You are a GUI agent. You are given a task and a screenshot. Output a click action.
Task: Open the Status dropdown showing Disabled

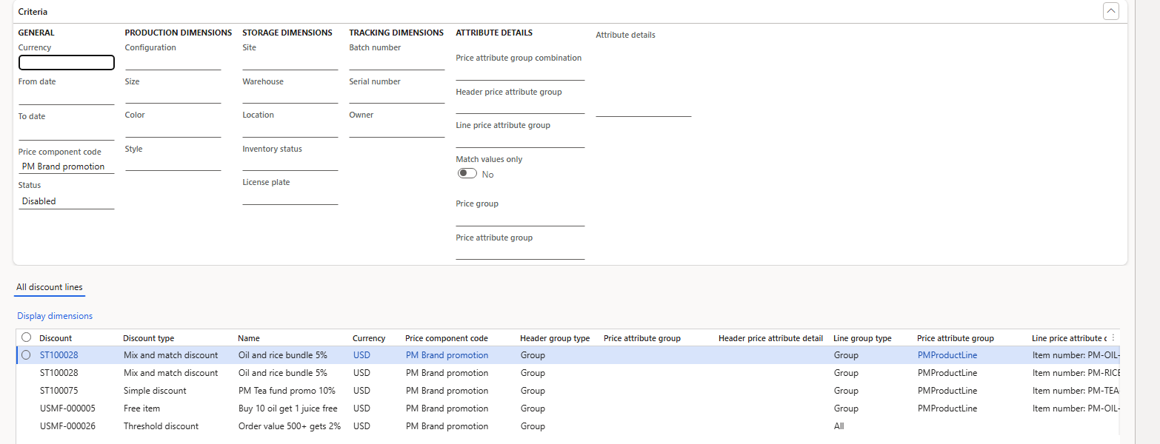click(x=67, y=201)
